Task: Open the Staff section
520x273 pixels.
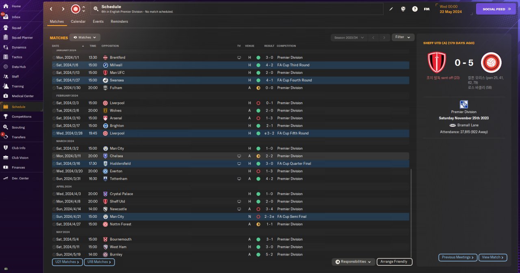Action: 15,77
